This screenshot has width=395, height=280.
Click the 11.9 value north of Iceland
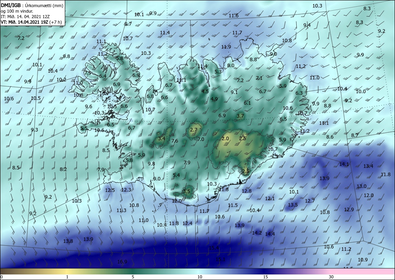tap(226, 47)
